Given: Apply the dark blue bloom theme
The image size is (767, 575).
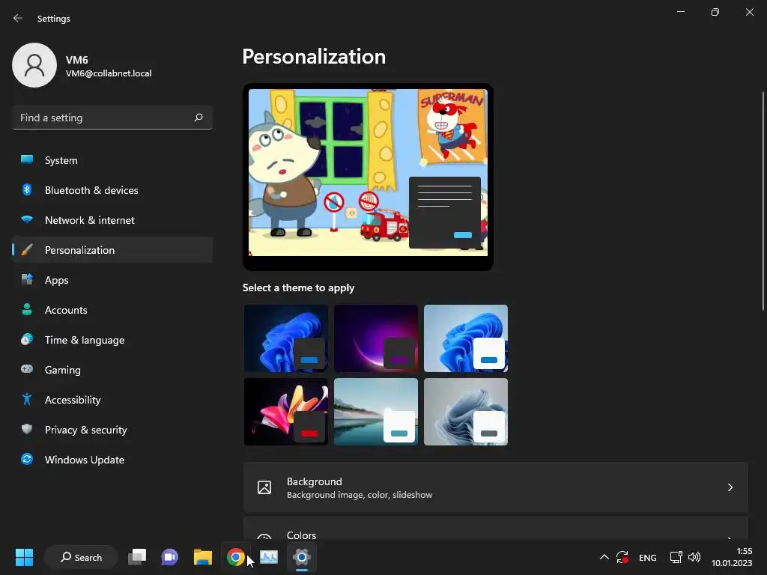Looking at the screenshot, I should (x=285, y=338).
